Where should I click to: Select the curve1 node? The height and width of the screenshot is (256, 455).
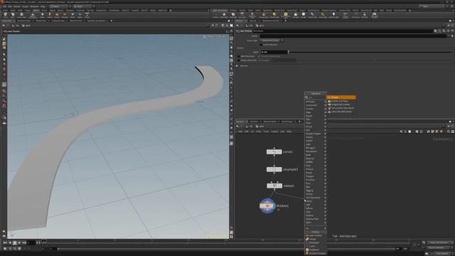[x=274, y=151]
